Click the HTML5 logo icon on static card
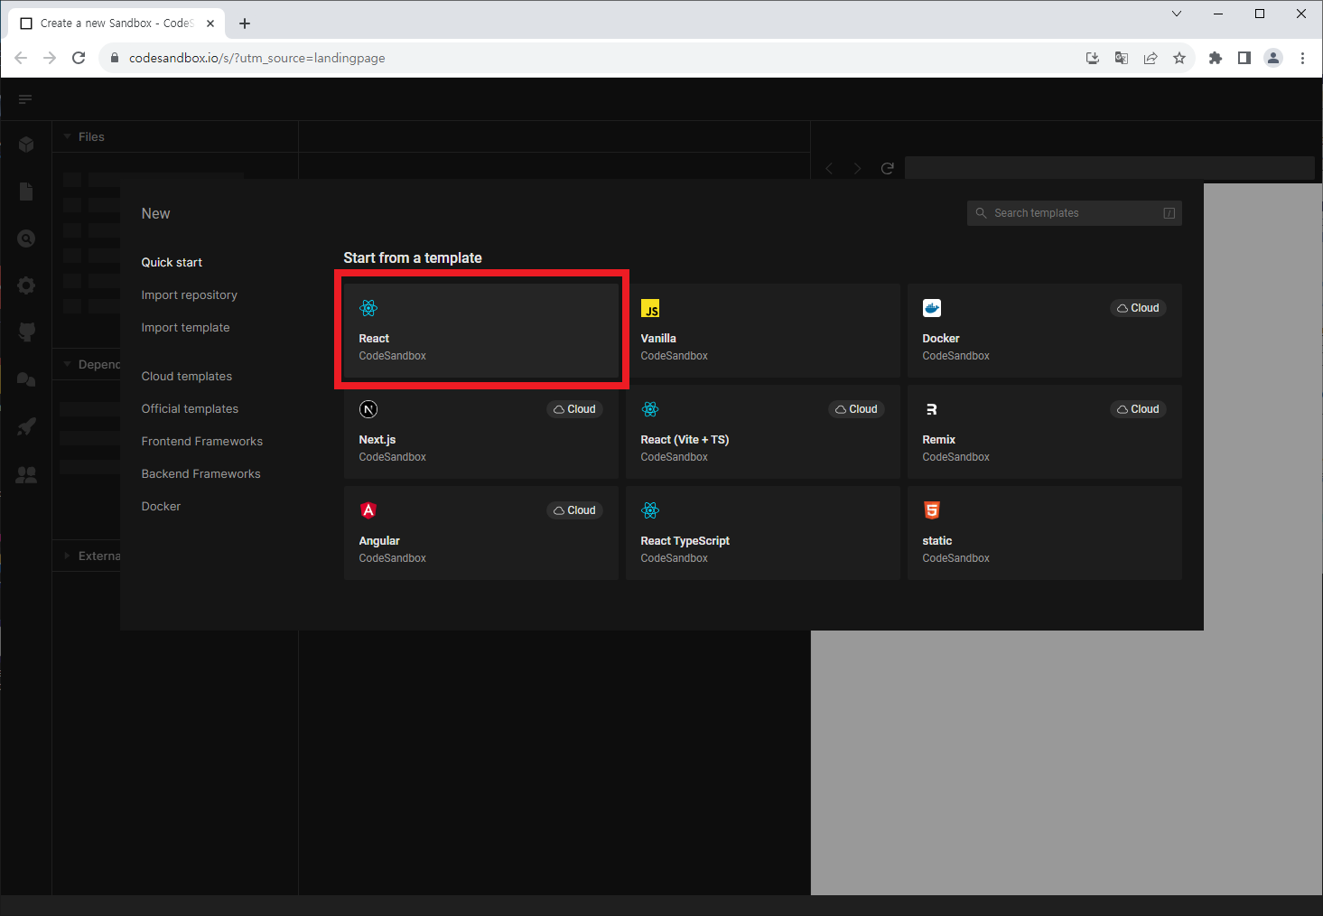This screenshot has width=1323, height=916. click(932, 510)
